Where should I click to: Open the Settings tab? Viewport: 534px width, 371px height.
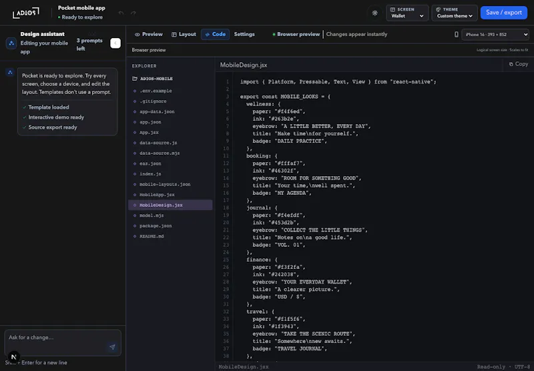244,35
